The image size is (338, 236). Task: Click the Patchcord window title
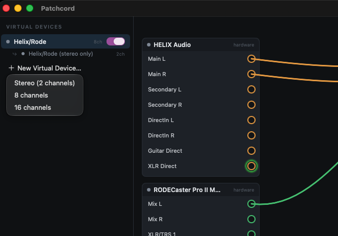pos(58,8)
